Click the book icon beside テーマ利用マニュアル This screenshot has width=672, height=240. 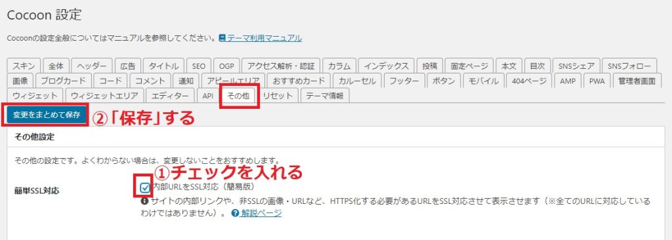[222, 38]
